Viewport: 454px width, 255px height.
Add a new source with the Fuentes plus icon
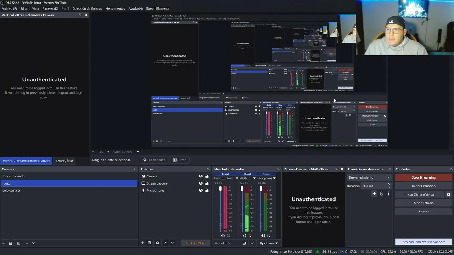coord(143,243)
